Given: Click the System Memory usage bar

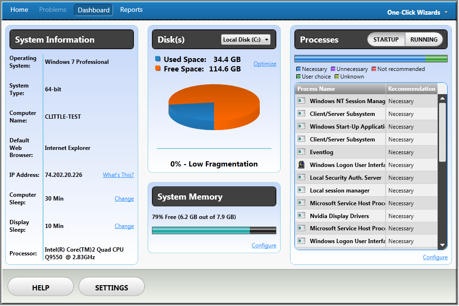Looking at the screenshot, I should 213,230.
